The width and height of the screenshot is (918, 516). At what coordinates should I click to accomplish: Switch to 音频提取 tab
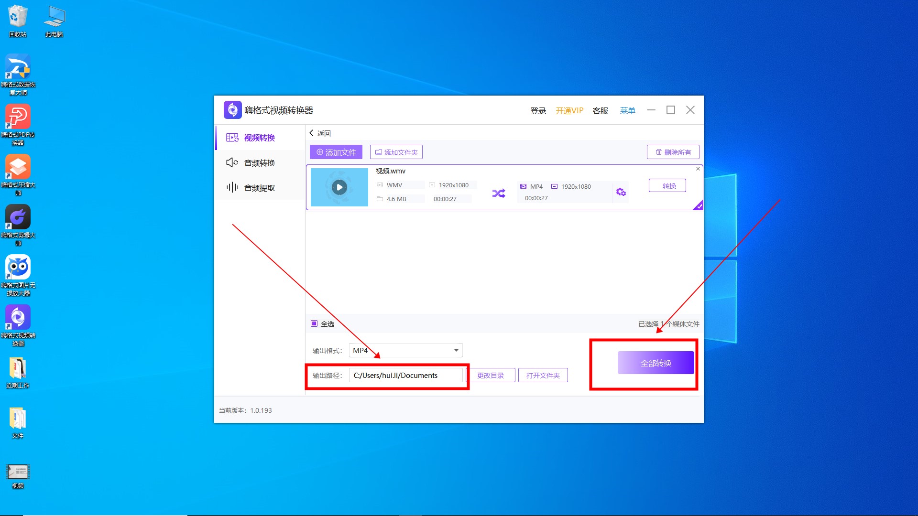(x=259, y=188)
